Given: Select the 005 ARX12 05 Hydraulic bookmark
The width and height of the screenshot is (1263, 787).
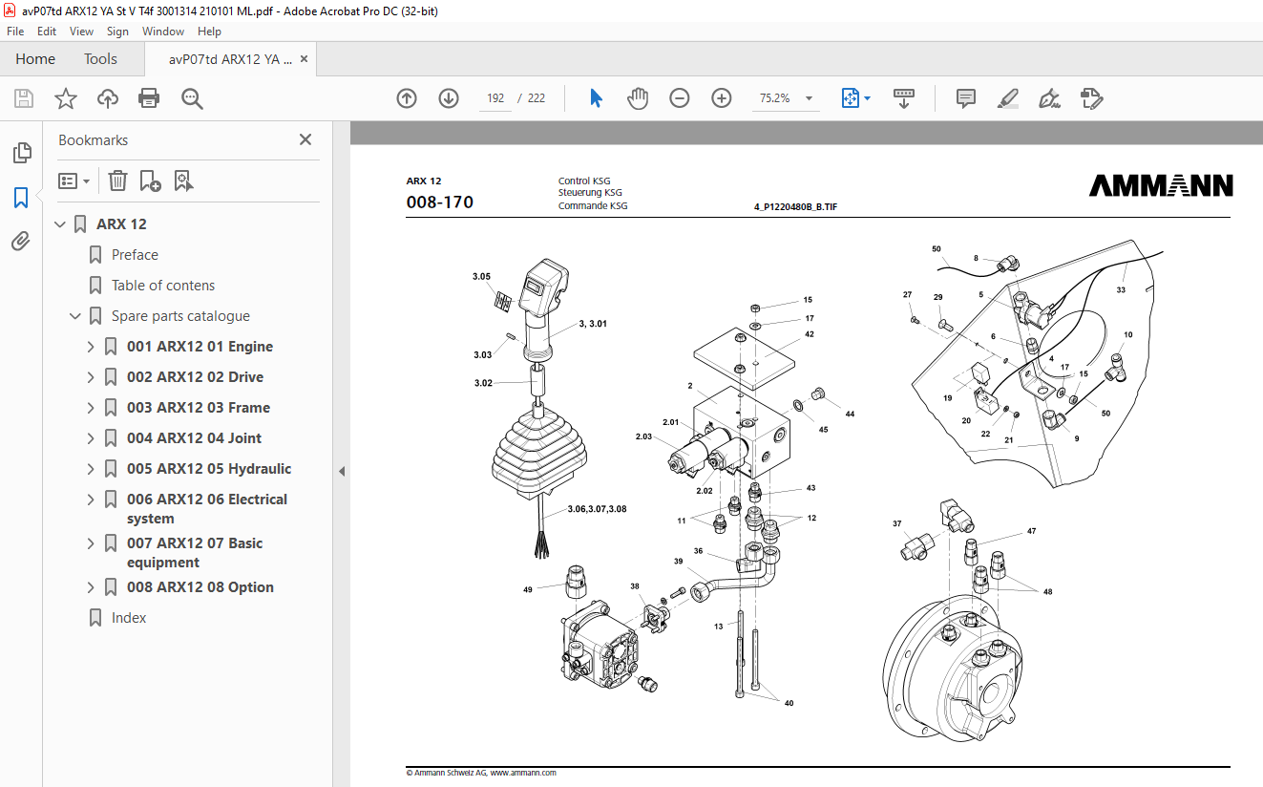Looking at the screenshot, I should (209, 469).
